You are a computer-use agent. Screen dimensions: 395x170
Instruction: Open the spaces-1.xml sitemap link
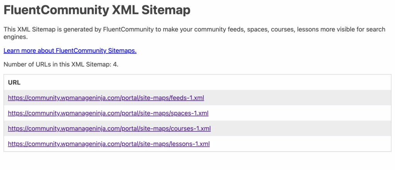point(108,113)
